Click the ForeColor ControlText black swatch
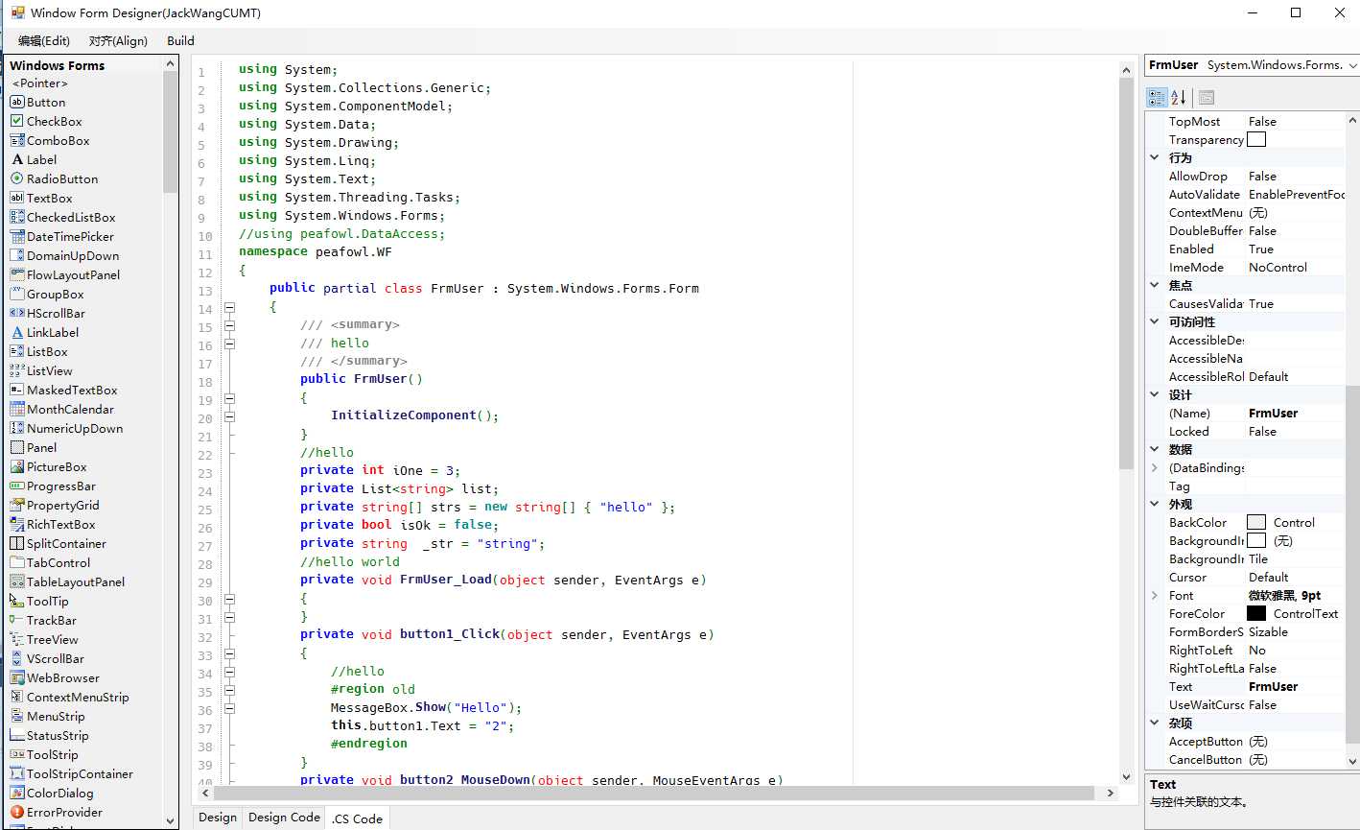 click(1256, 613)
